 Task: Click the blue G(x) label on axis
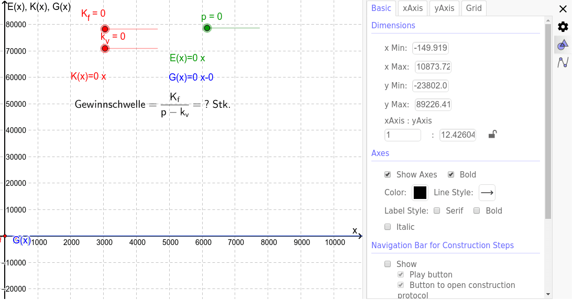[22, 240]
